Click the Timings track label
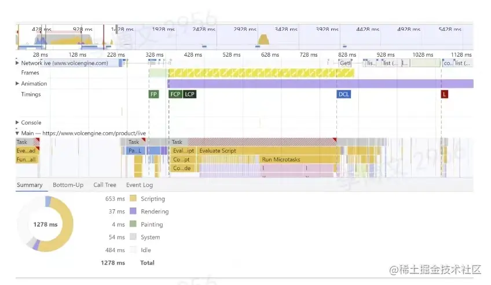This screenshot has width=491, height=285. (x=31, y=94)
